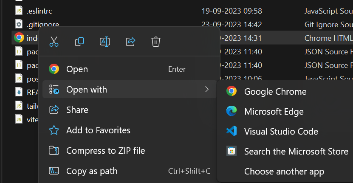The image size is (353, 183).
Task: Select the .eslintrc file
Action: (x=39, y=11)
